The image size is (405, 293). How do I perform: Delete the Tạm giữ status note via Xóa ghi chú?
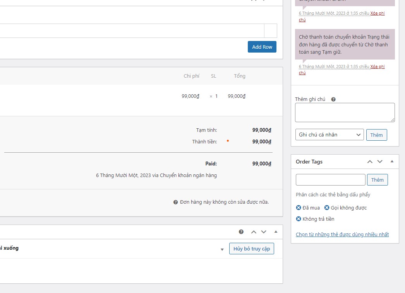pyautogui.click(x=378, y=66)
